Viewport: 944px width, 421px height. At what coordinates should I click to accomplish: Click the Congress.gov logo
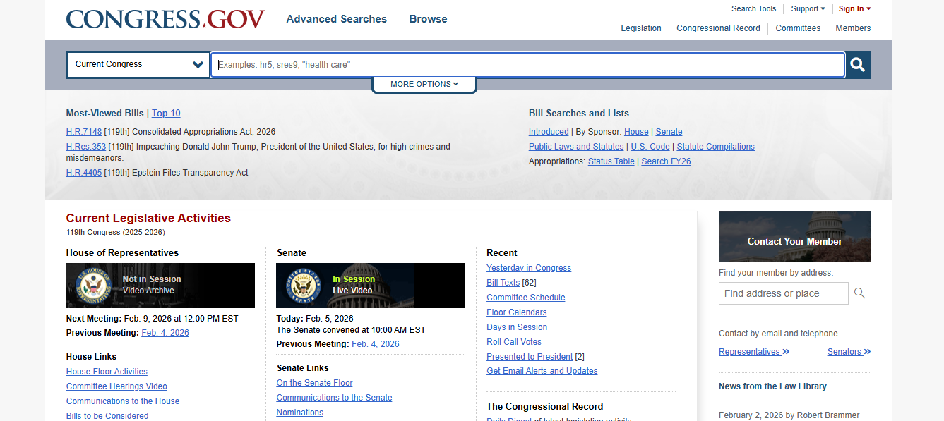point(165,19)
